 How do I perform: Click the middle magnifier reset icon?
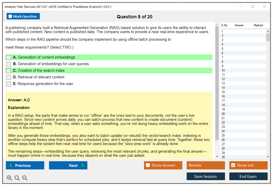point(17,178)
